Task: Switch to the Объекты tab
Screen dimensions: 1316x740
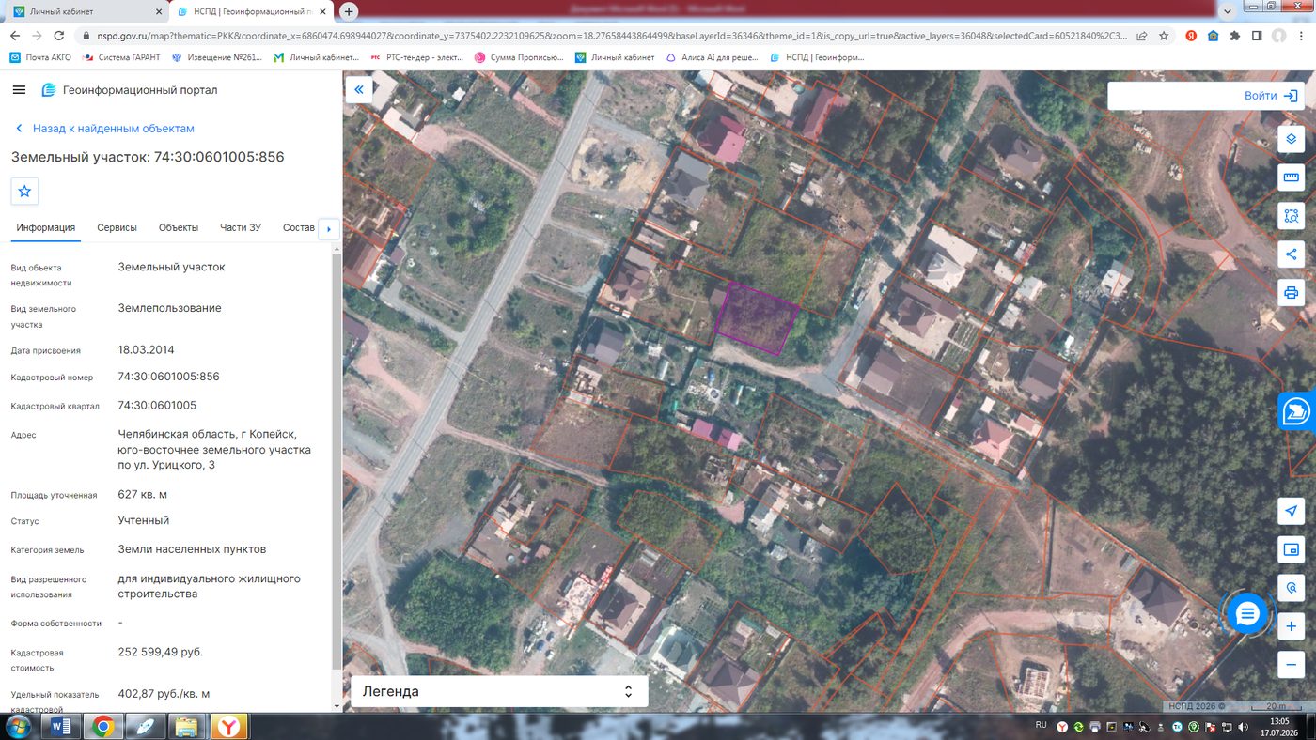Action: click(178, 227)
